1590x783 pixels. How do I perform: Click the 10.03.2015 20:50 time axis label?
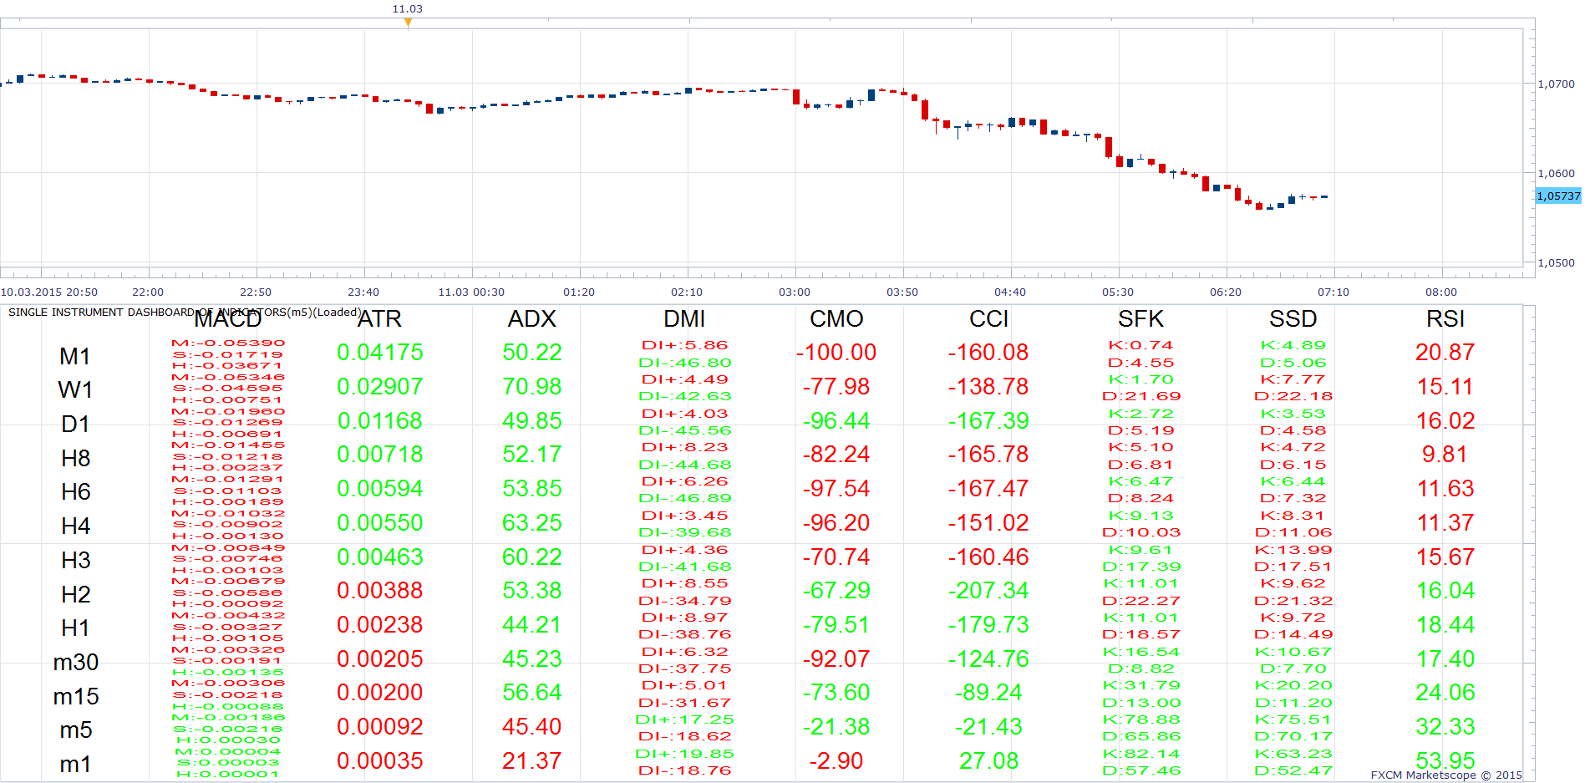49,292
